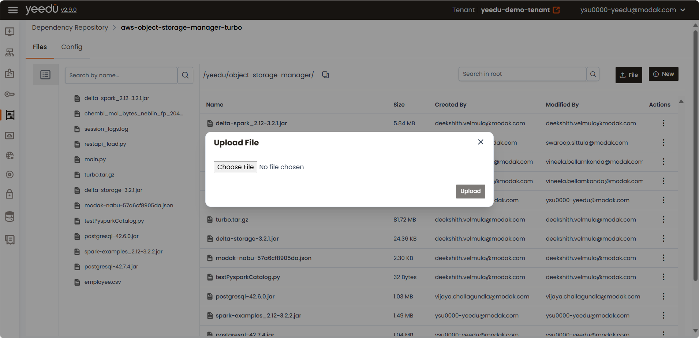Viewport: 699px width, 338px height.
Task: Click the copy path icon
Action: [325, 75]
